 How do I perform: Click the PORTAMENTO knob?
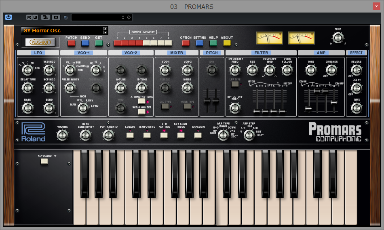point(108,135)
